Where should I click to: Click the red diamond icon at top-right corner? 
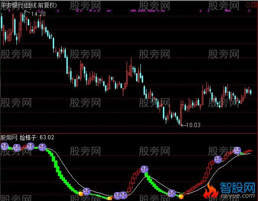click(x=248, y=5)
